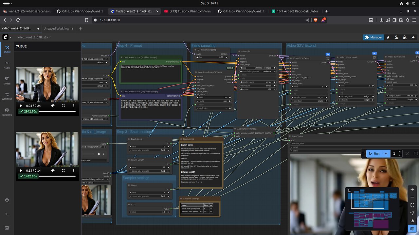Click the stop square icon beside Run
419x235 pixels.
(x=415, y=153)
